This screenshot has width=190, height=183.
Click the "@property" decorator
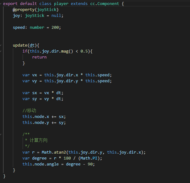[24, 10]
